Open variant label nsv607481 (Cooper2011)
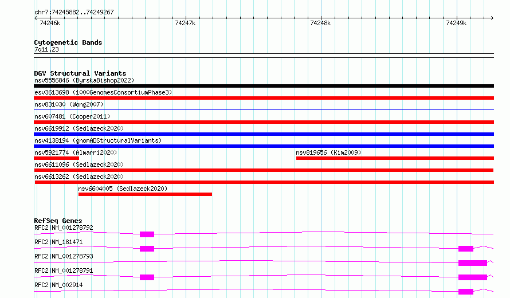Image resolution: width=510 pixels, height=298 pixels. pyautogui.click(x=72, y=116)
